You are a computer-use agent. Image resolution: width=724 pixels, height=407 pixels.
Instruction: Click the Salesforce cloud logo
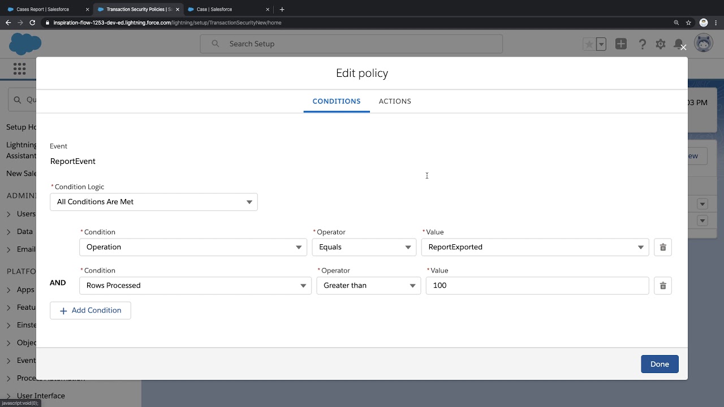pos(25,44)
